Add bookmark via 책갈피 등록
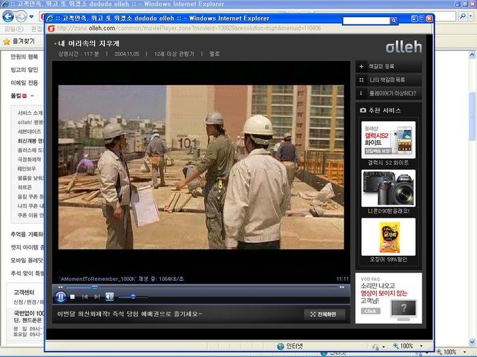 coord(388,66)
